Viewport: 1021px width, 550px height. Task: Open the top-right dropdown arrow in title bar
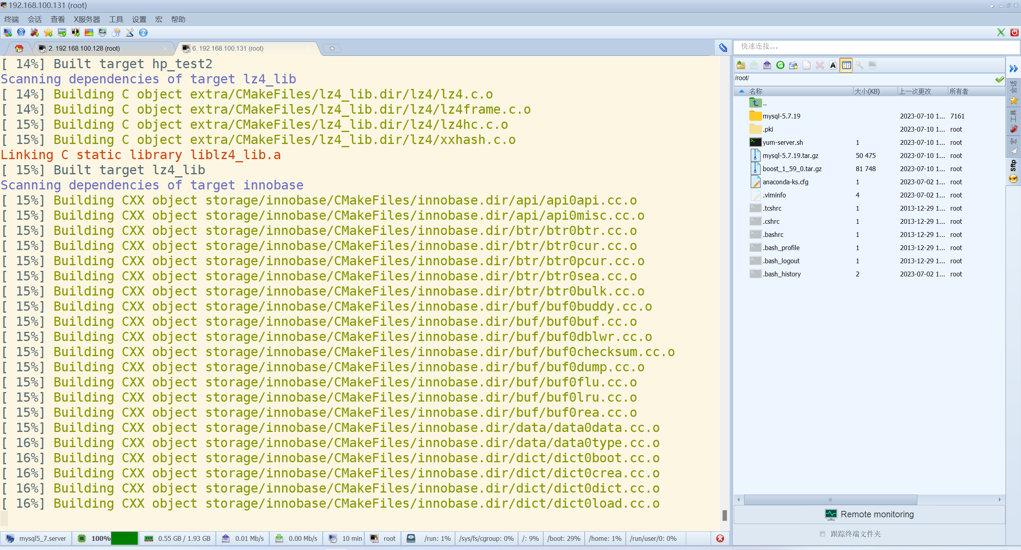pyautogui.click(x=992, y=6)
